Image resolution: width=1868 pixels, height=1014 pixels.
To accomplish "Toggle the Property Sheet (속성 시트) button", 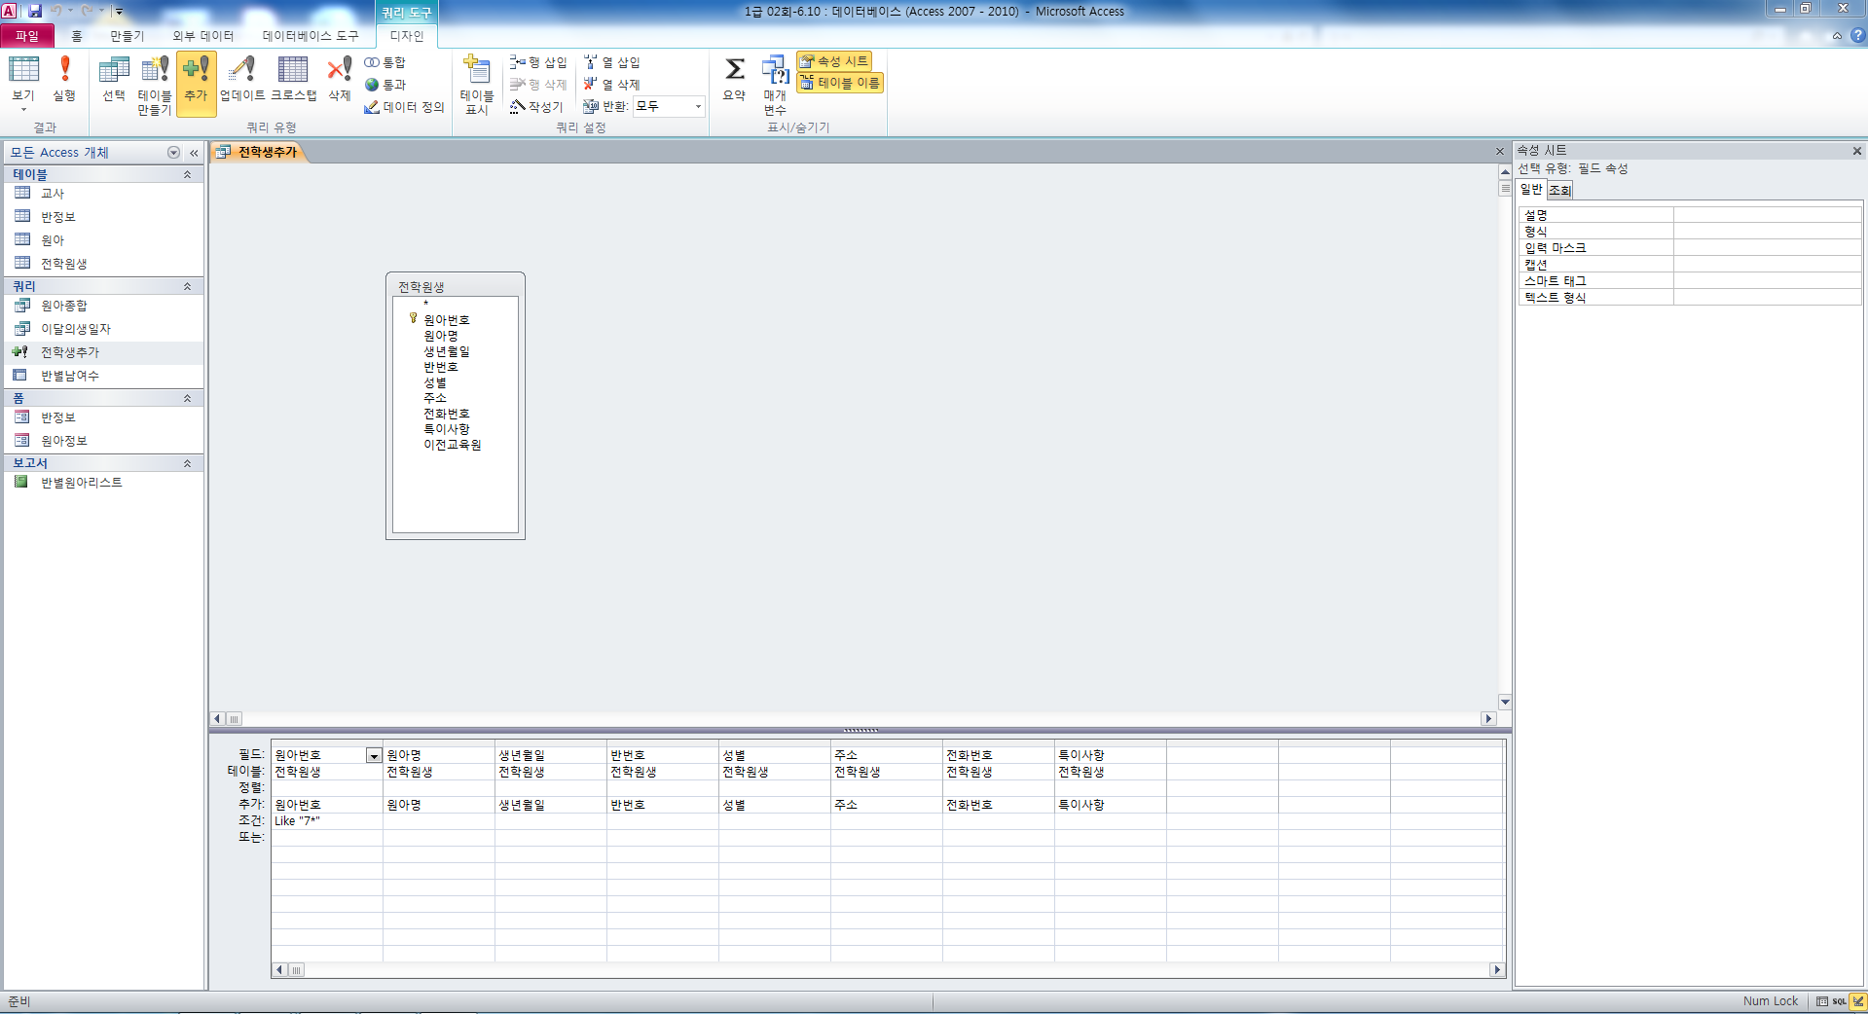I will tap(834, 61).
